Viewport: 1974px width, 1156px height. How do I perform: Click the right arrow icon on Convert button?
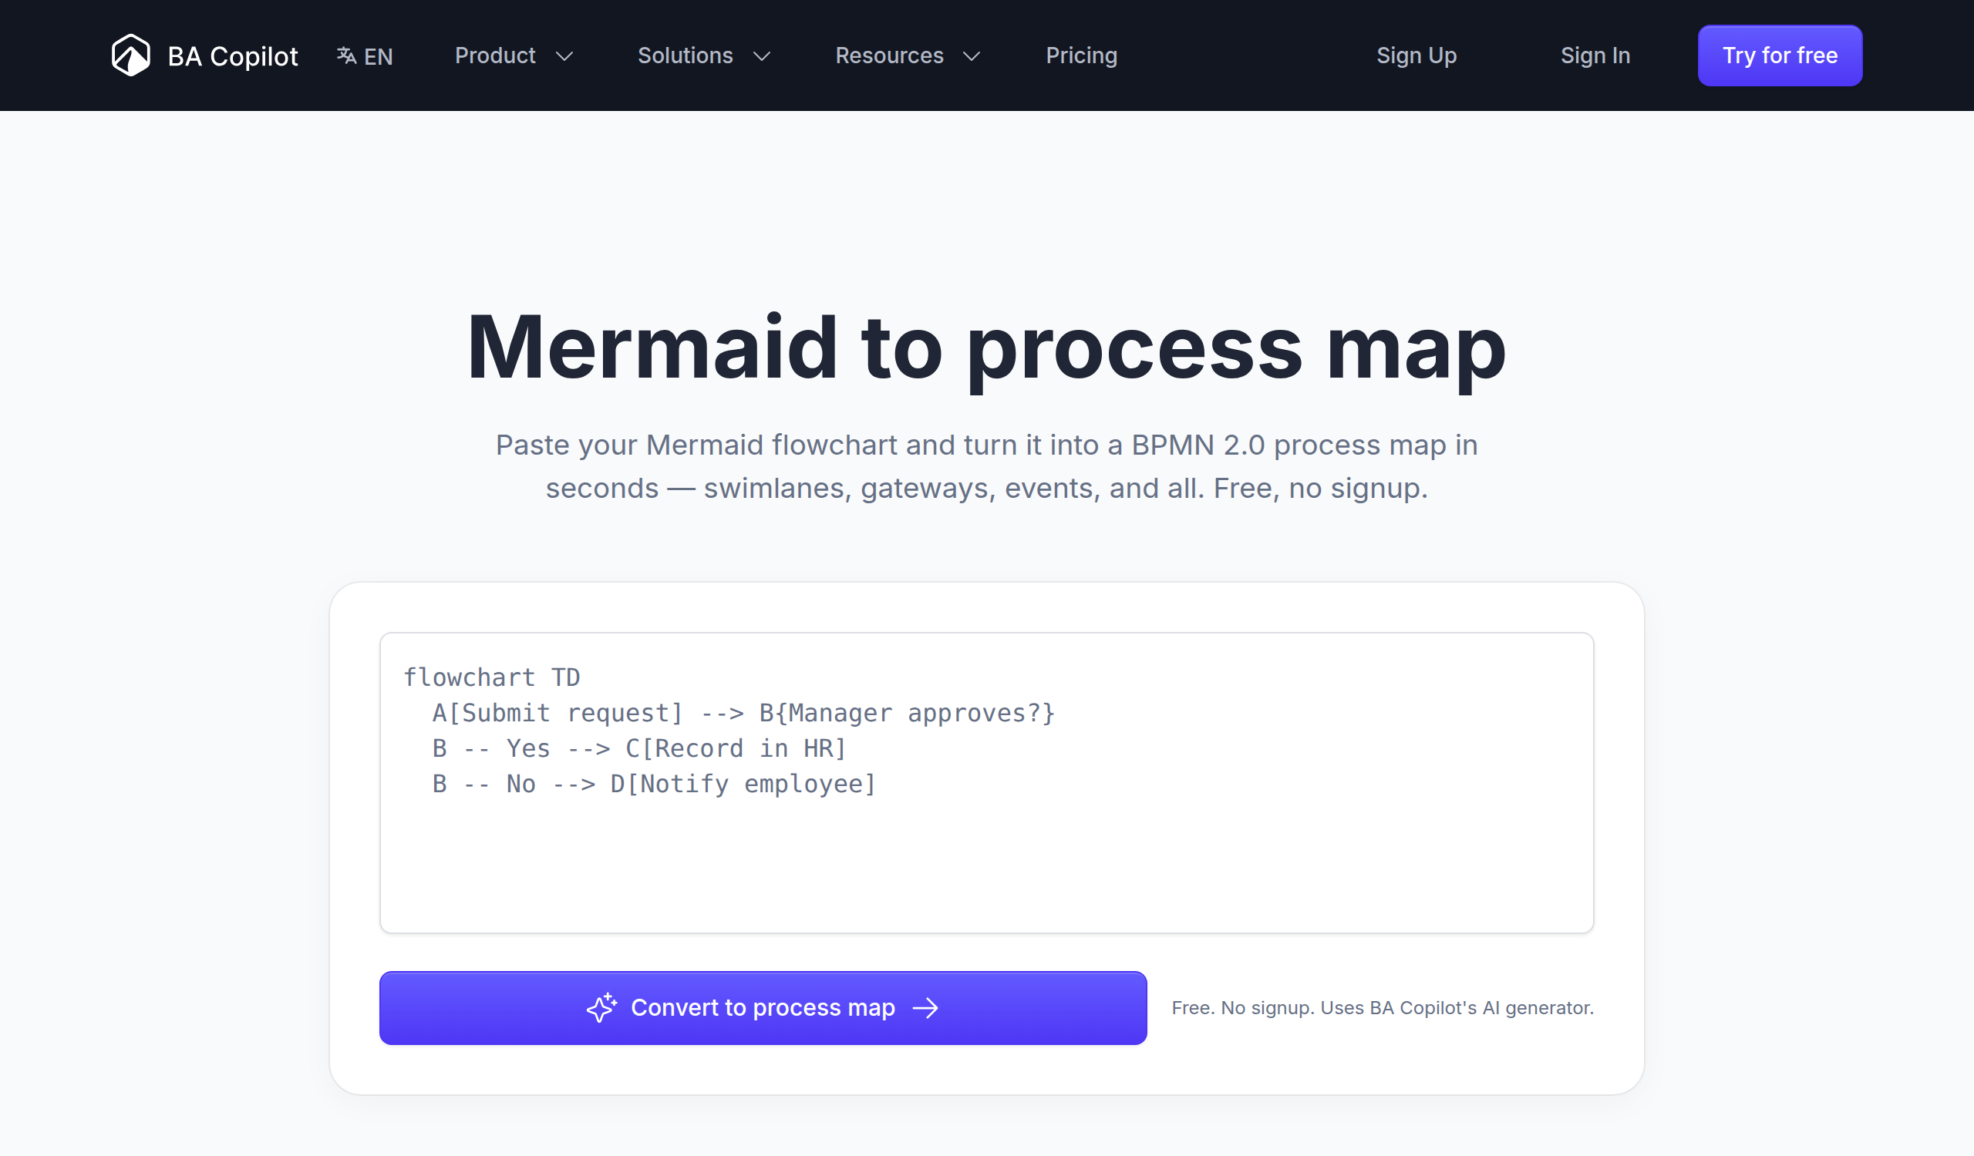[926, 1008]
